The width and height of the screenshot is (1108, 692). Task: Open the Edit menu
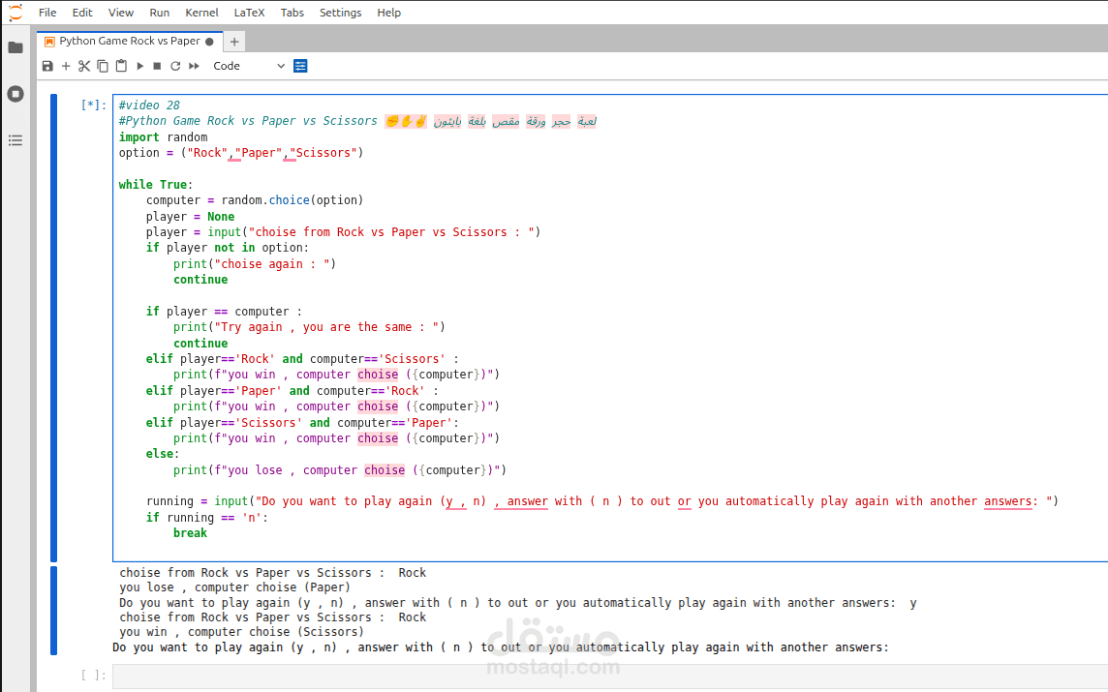pos(82,13)
